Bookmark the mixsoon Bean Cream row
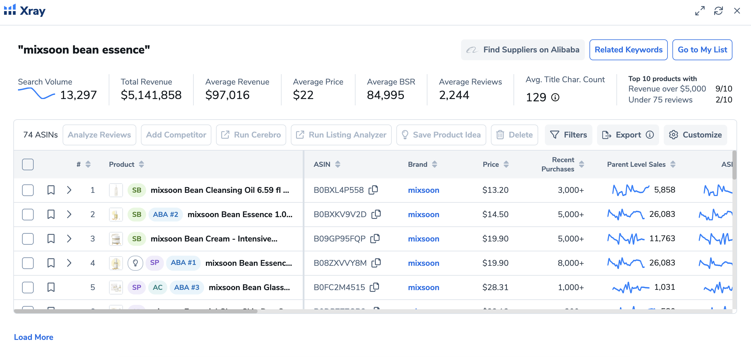The height and width of the screenshot is (357, 751). point(51,239)
